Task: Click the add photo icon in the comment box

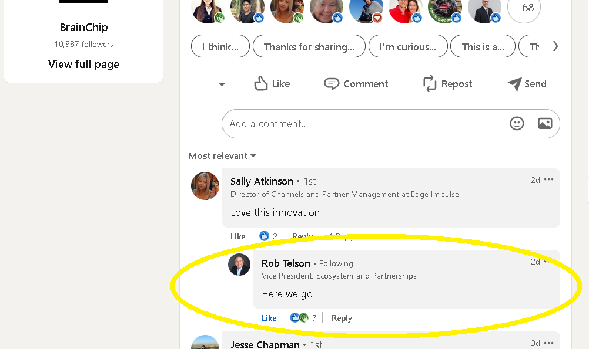Action: (545, 123)
